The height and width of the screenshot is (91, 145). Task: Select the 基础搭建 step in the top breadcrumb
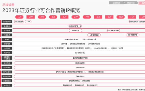116,3
